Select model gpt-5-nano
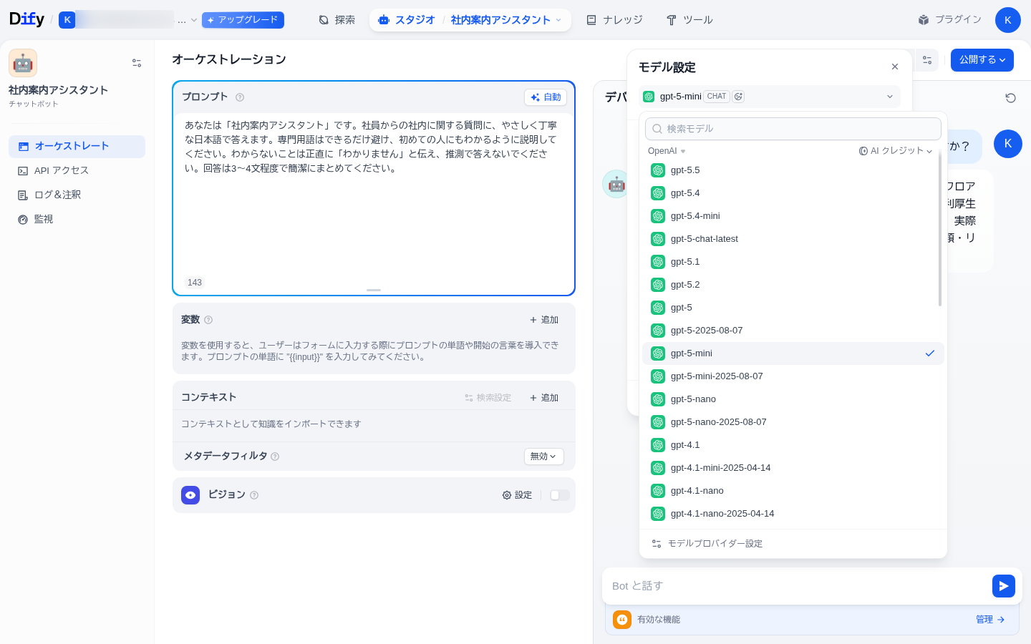1031x644 pixels. tap(793, 399)
